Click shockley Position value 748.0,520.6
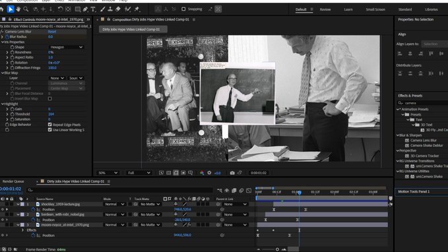The image size is (448, 252). pyautogui.click(x=182, y=209)
